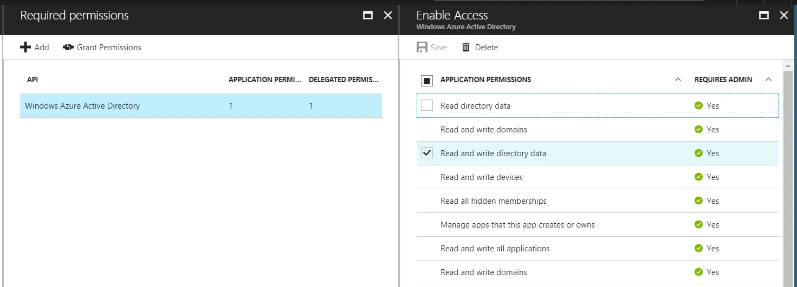This screenshot has height=287, width=797.
Task: Click the Add plus icon
Action: point(25,48)
